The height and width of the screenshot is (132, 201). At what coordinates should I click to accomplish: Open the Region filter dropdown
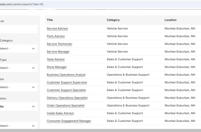pyautogui.click(x=18, y=87)
